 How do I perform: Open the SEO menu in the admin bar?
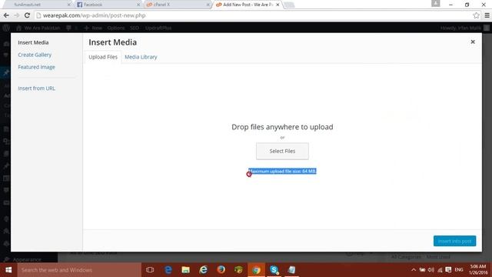(135, 28)
